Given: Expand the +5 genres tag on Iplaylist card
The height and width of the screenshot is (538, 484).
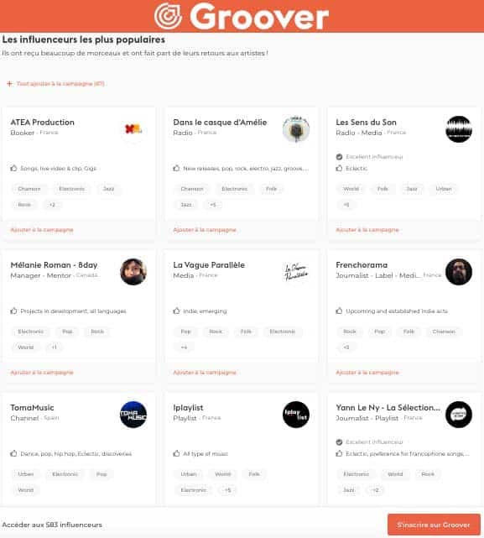Looking at the screenshot, I should coord(228,490).
